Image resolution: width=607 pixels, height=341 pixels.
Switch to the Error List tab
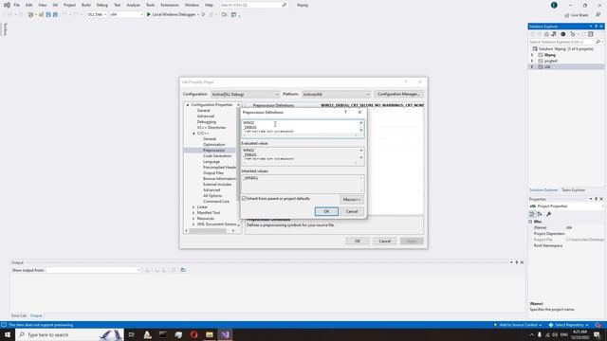19,315
